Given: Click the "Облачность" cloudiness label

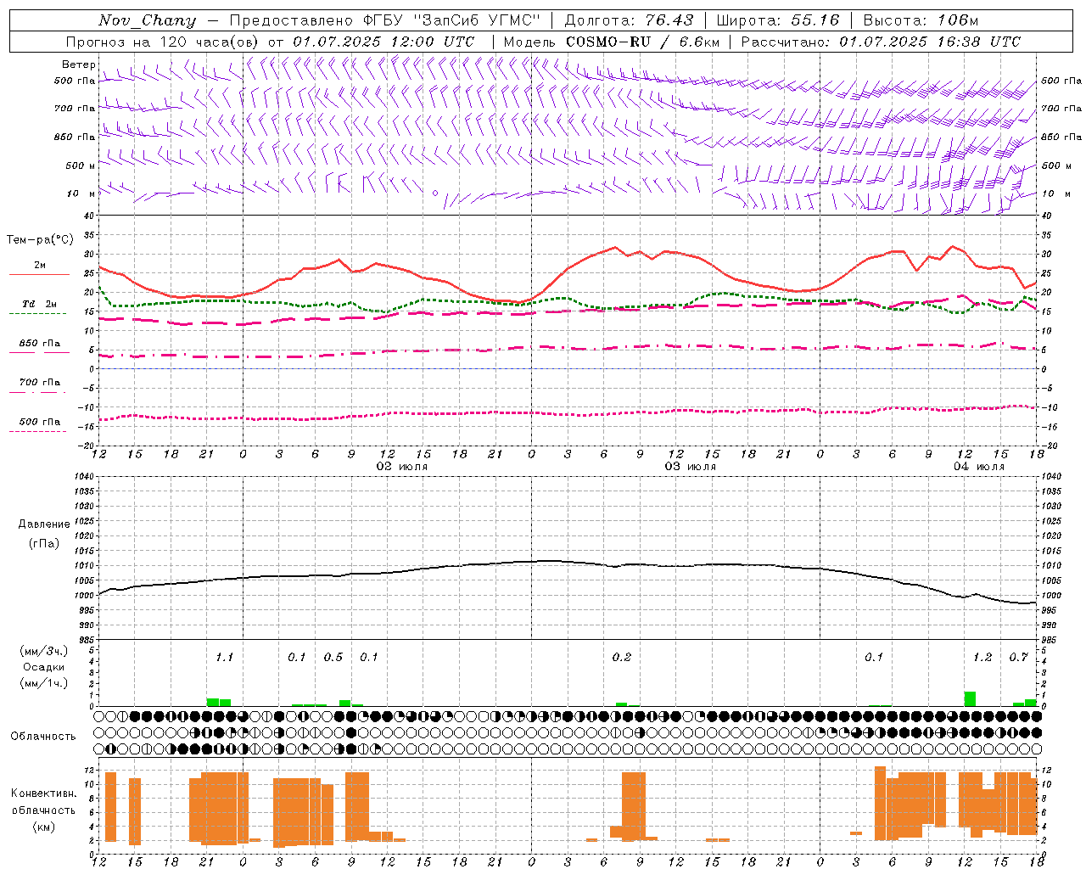Looking at the screenshot, I should (x=43, y=736).
